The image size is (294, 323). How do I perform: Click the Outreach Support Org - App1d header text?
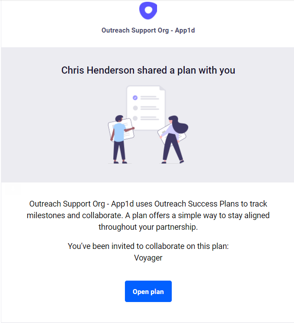(x=148, y=30)
